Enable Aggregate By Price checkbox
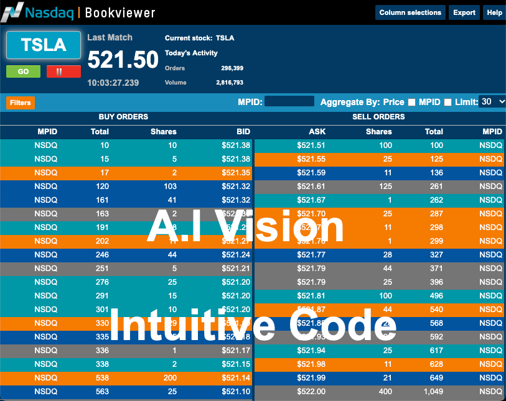The image size is (506, 401). (x=411, y=102)
